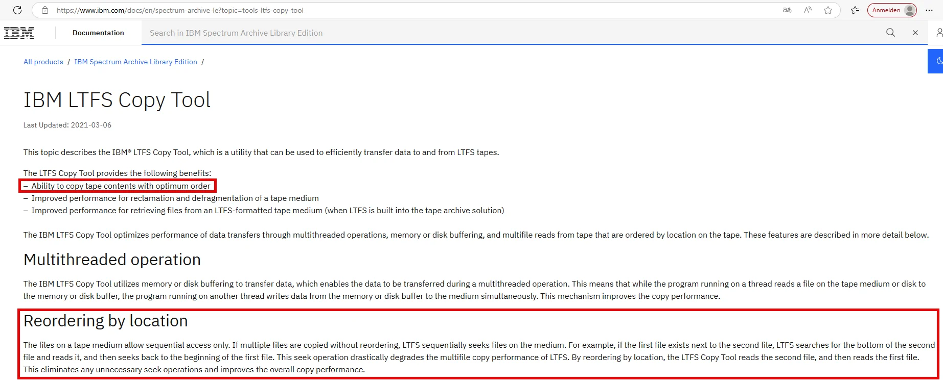Open the browser favorites list icon
Viewport: 943px width, 384px height.
(855, 10)
